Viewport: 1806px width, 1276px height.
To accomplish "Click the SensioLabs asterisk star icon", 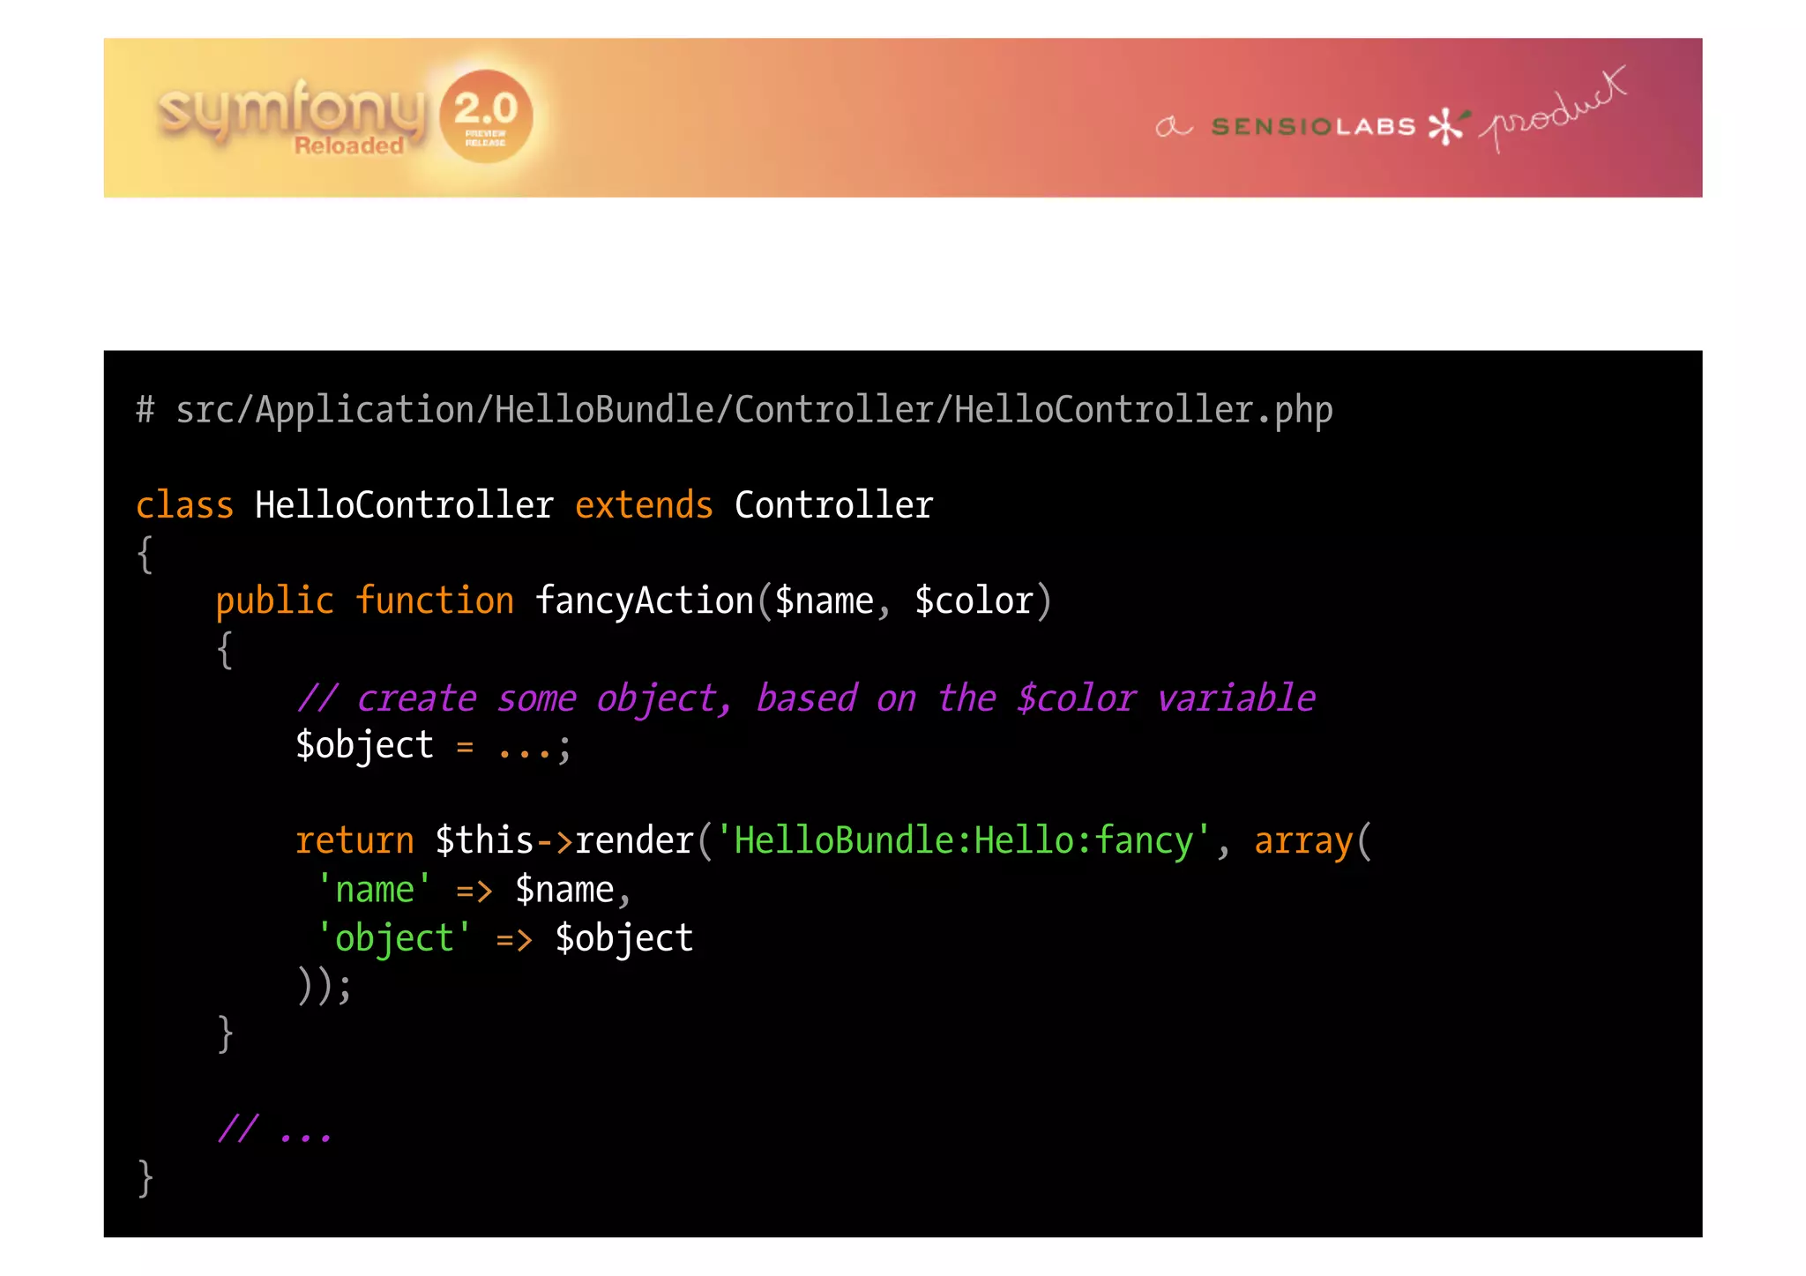I will (1446, 126).
